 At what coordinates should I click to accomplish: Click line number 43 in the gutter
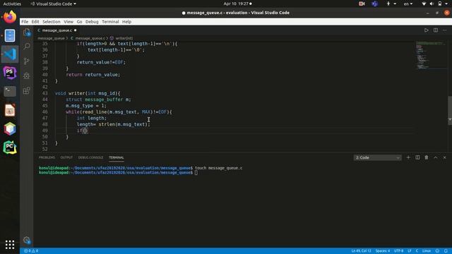click(44, 93)
